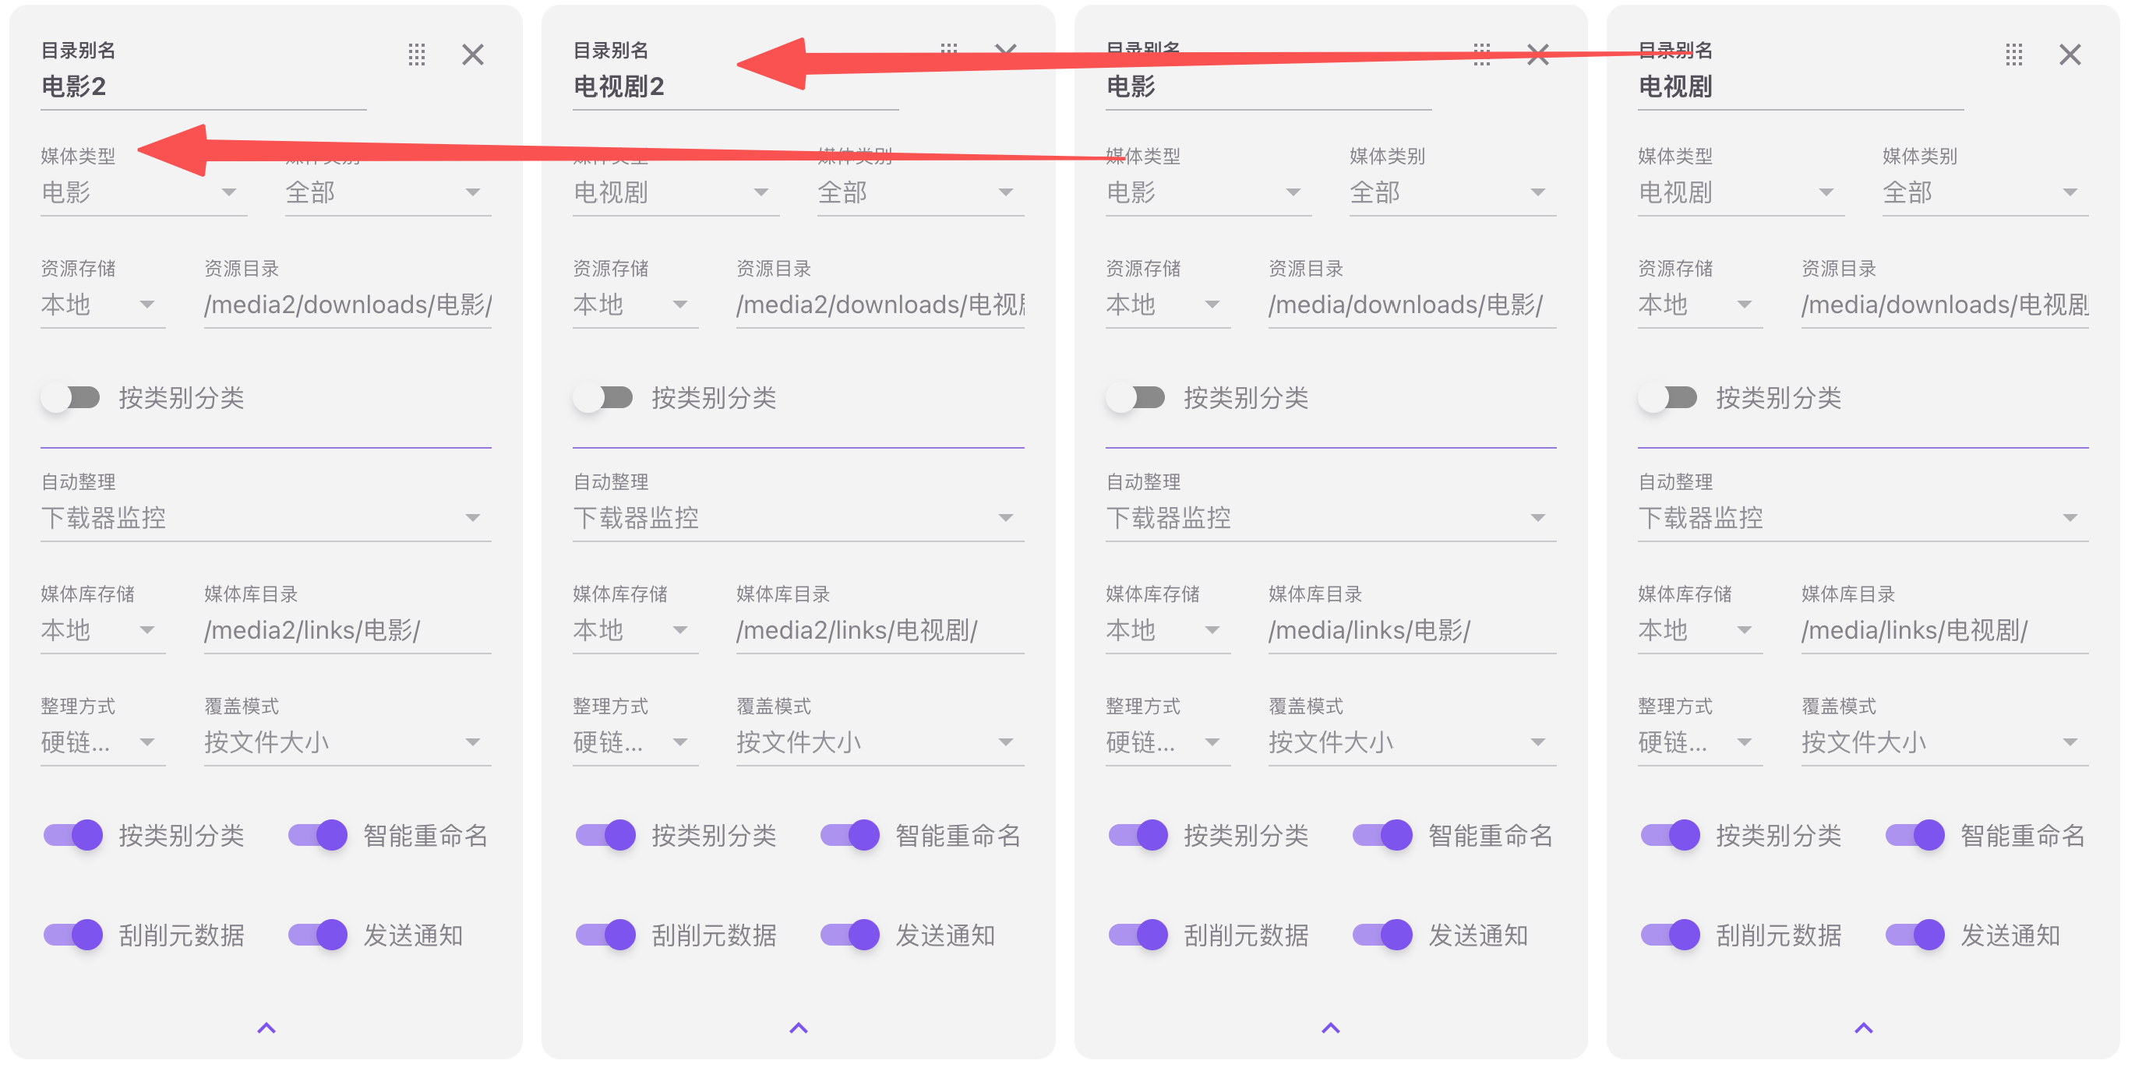Click the 媒体库目录 field /media2/links/电影/
Image resolution: width=2135 pixels, height=1078 pixels.
click(348, 629)
